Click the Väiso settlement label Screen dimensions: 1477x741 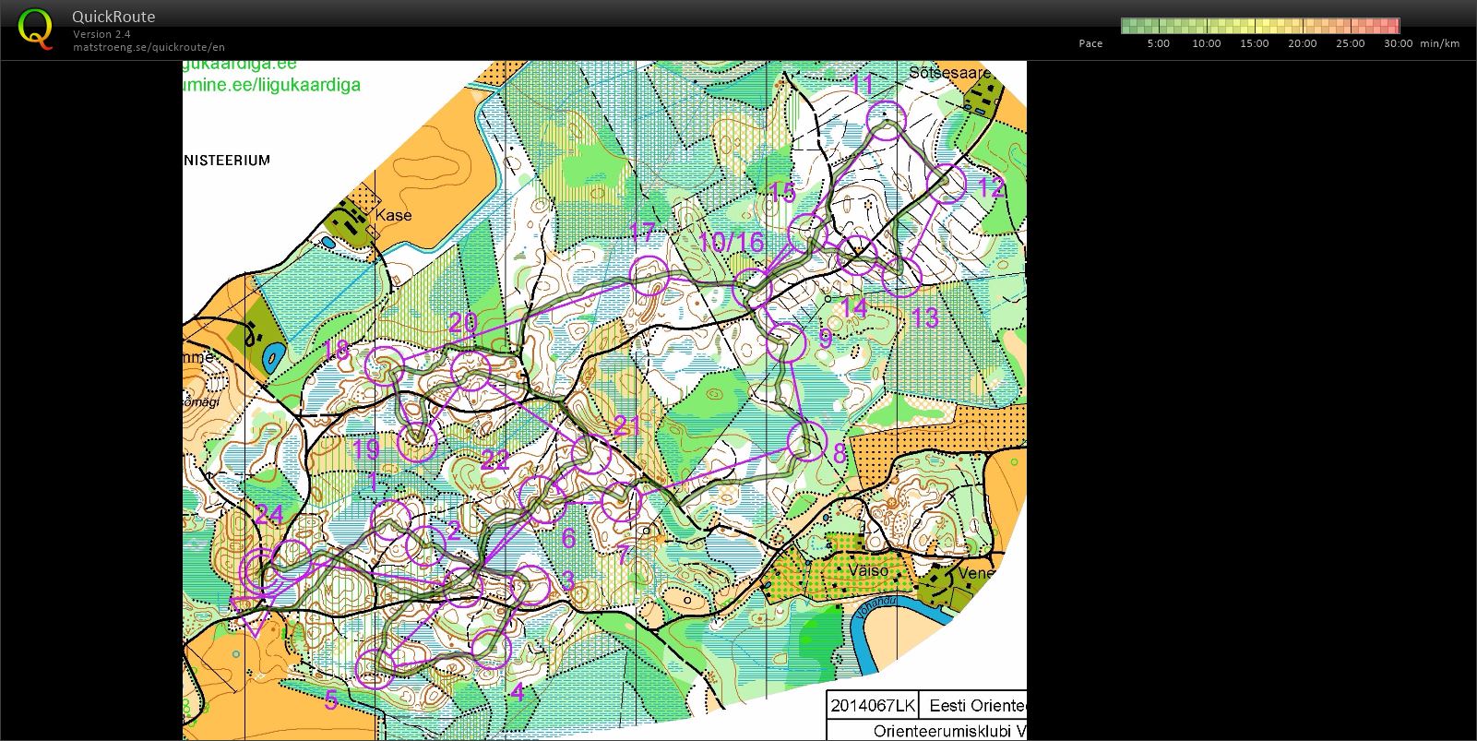[868, 570]
